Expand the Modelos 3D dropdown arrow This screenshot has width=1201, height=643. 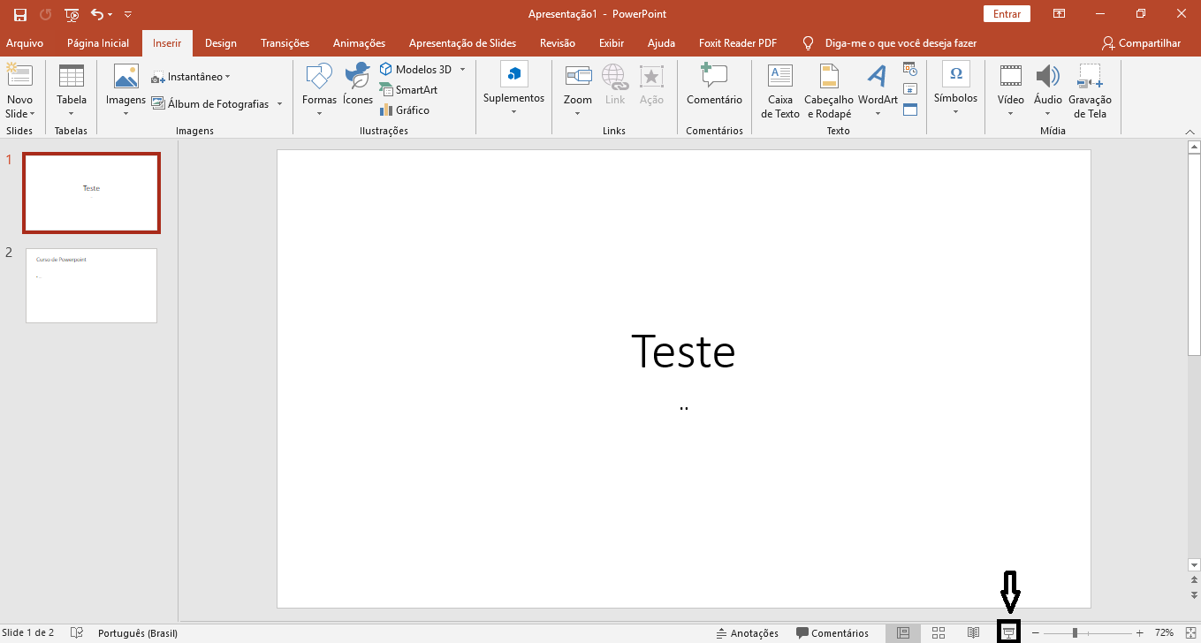point(462,70)
